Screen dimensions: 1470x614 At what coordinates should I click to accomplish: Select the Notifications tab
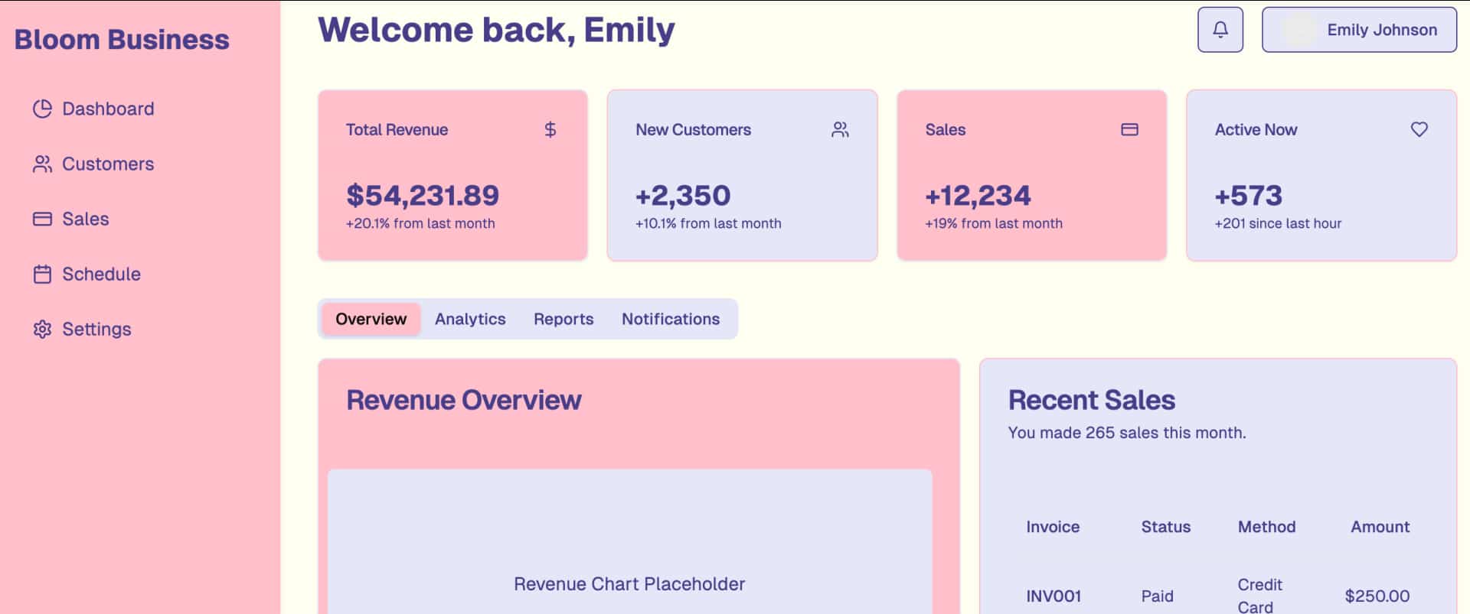tap(671, 319)
